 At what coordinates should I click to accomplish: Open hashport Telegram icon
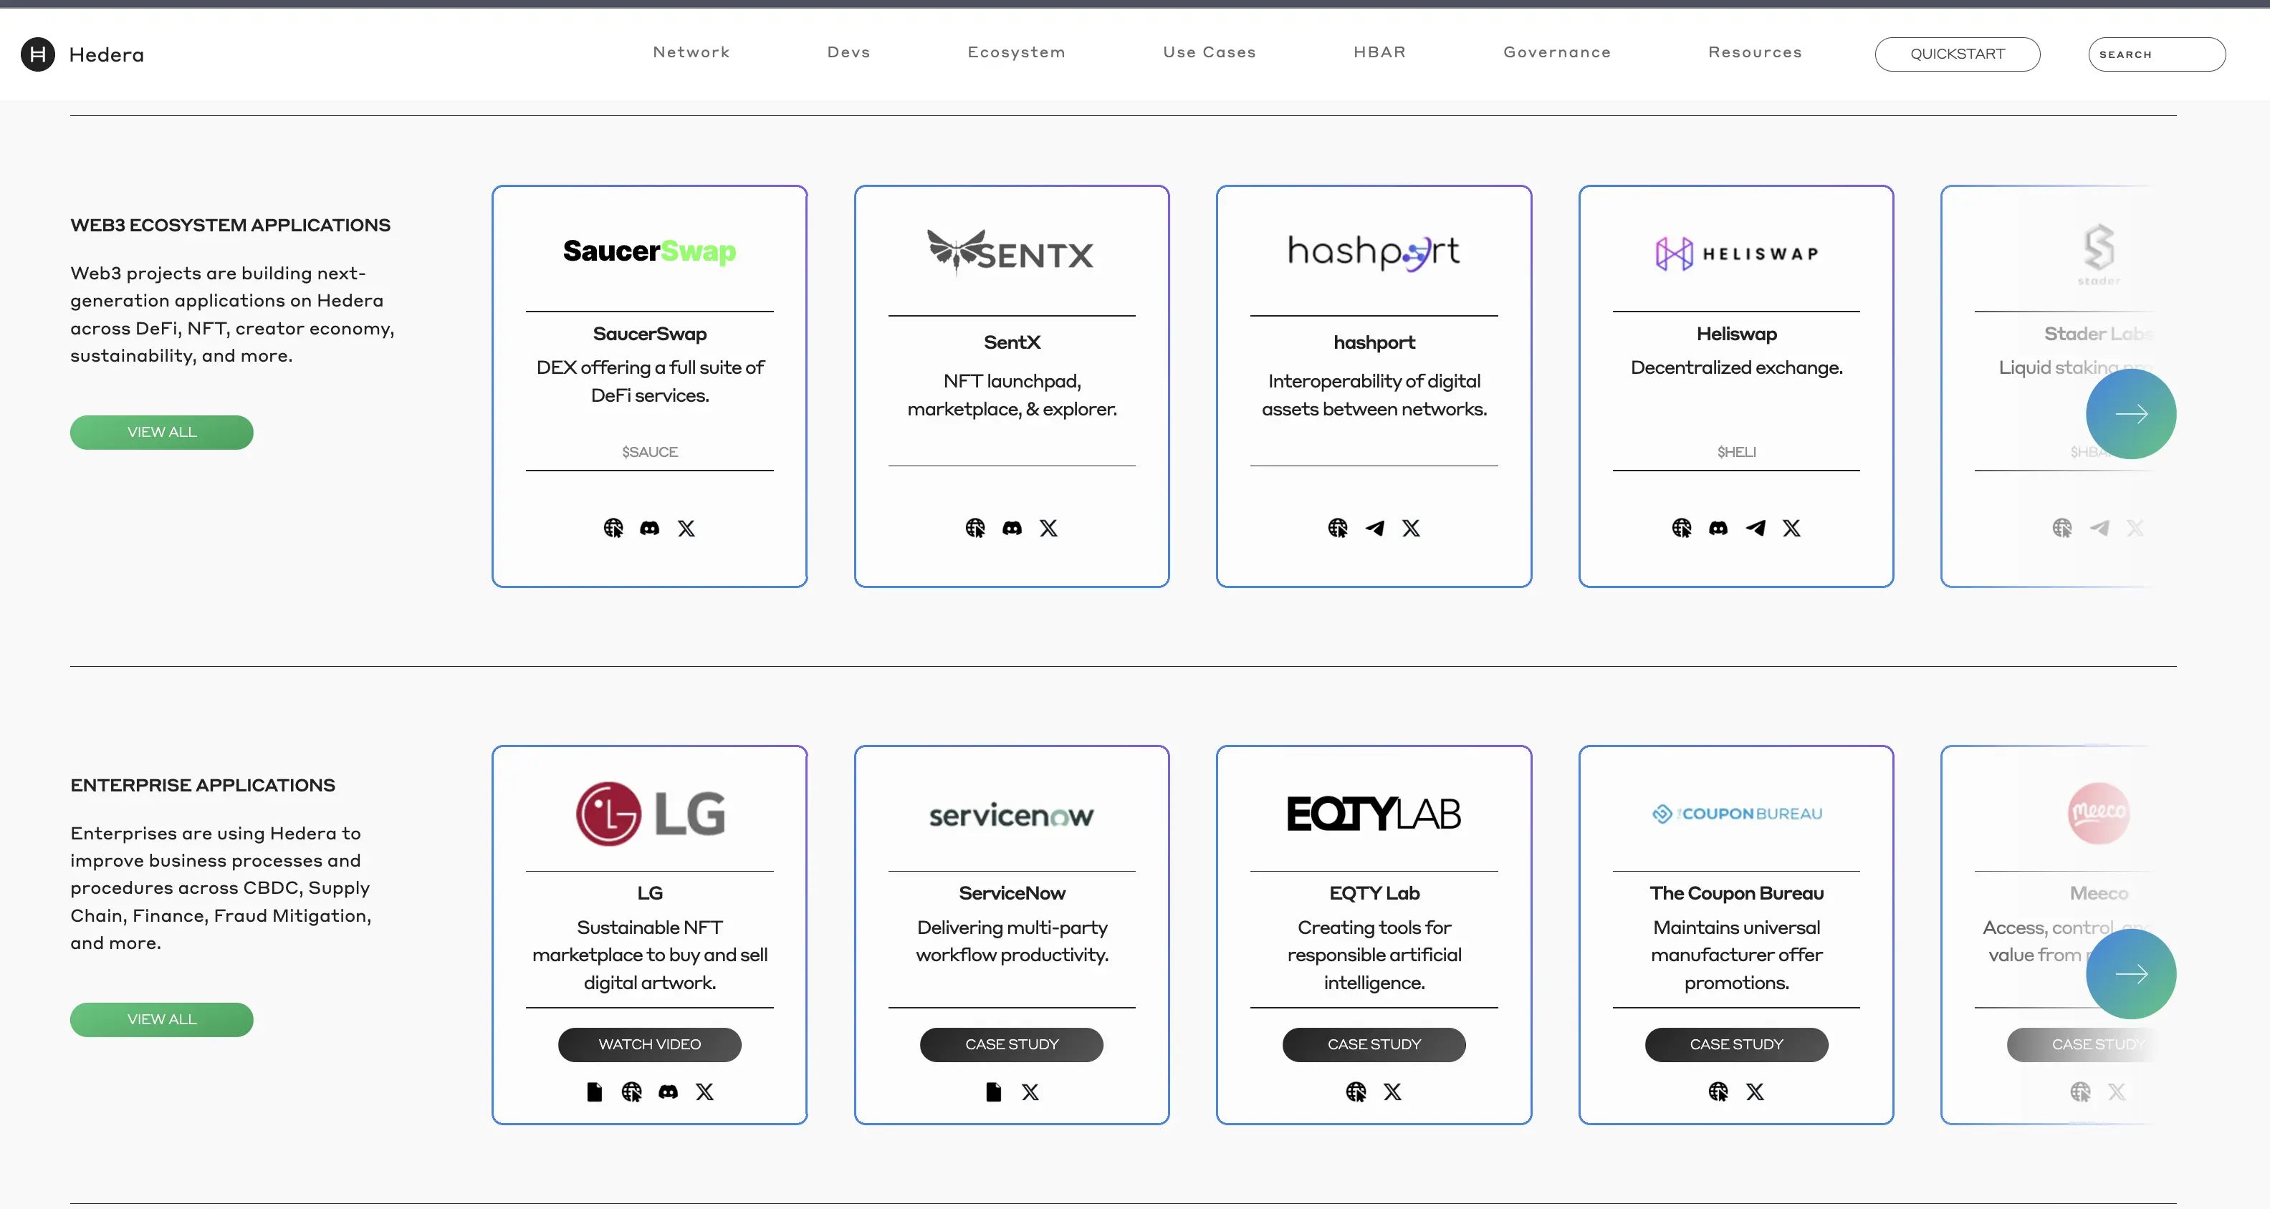(x=1375, y=529)
